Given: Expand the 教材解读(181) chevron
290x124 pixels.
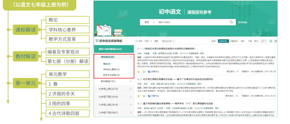Looking at the screenshot, I should click(x=131, y=81).
